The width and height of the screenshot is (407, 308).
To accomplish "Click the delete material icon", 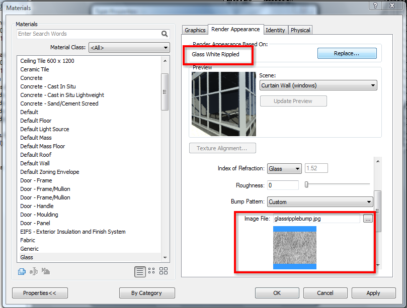I will 46,271.
